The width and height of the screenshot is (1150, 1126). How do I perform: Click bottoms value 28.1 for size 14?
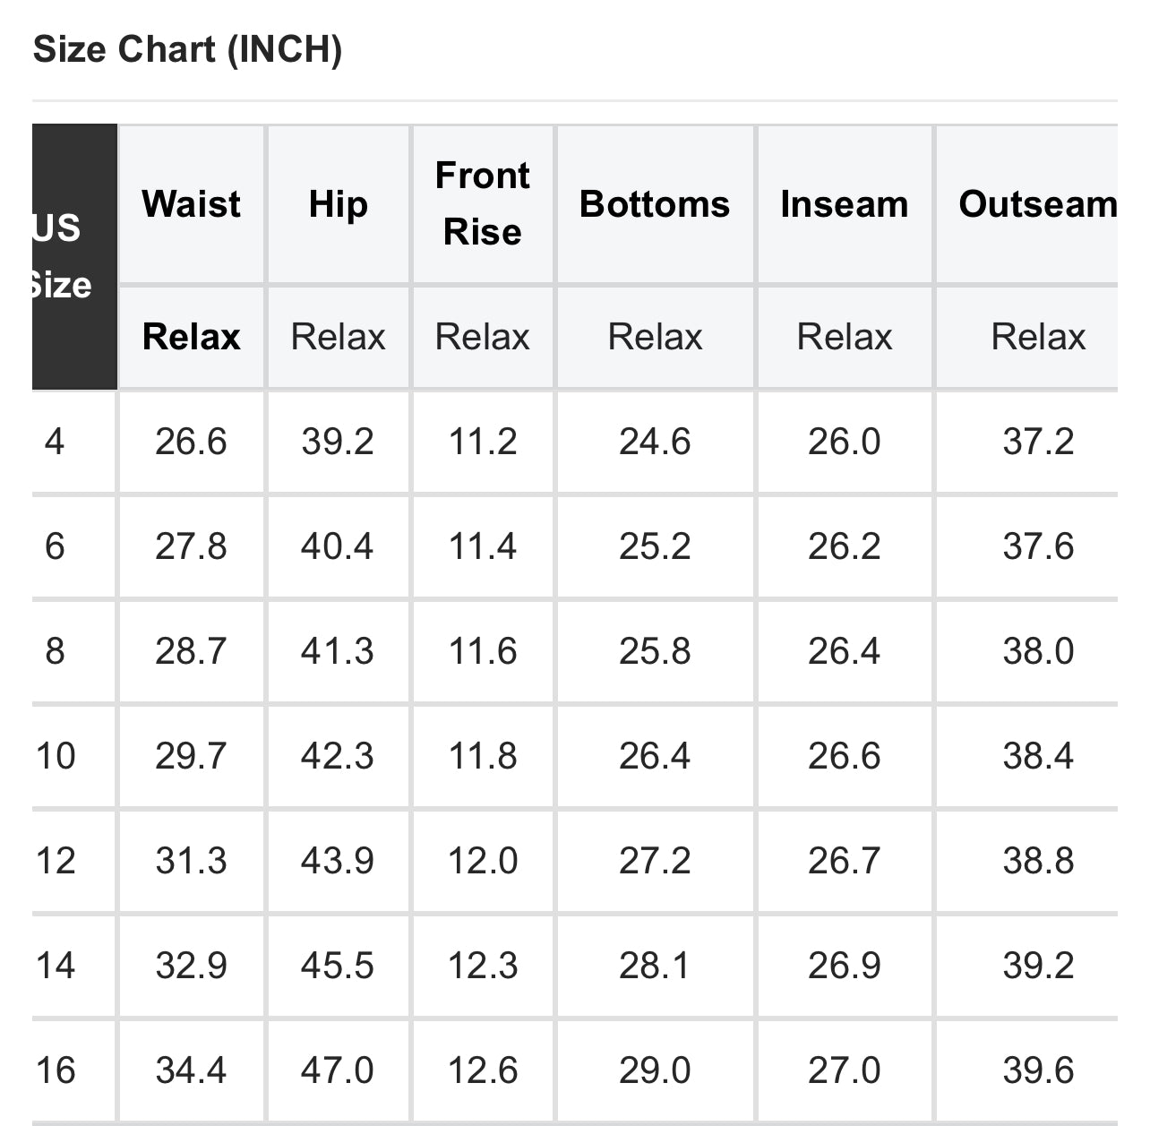pyautogui.click(x=655, y=966)
